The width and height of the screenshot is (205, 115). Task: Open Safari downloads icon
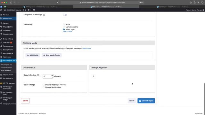191,3
